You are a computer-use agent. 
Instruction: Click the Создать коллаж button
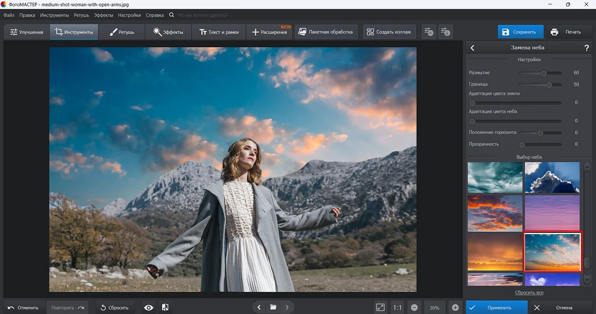(389, 32)
